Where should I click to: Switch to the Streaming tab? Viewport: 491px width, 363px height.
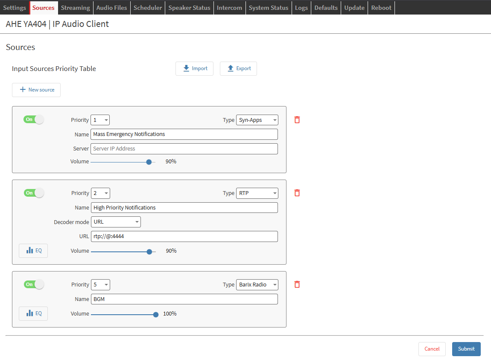pos(75,8)
